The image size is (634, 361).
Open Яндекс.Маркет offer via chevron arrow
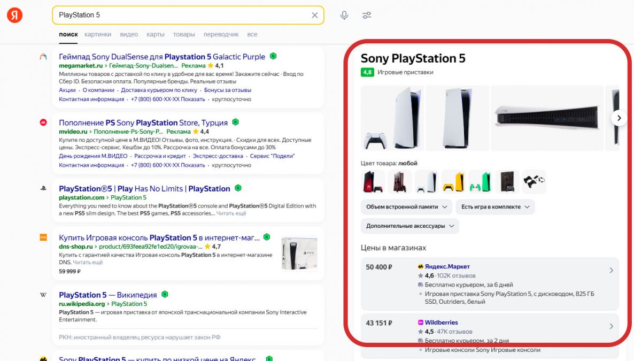tap(612, 270)
